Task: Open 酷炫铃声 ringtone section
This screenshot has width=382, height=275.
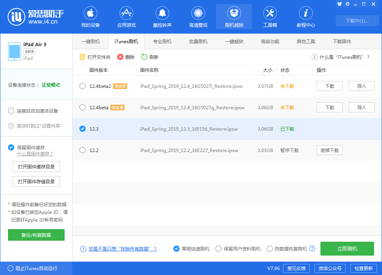Action: [162, 16]
